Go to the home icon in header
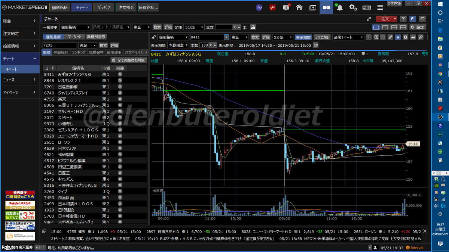Screen dimensions: 449x252 click(x=299, y=7)
